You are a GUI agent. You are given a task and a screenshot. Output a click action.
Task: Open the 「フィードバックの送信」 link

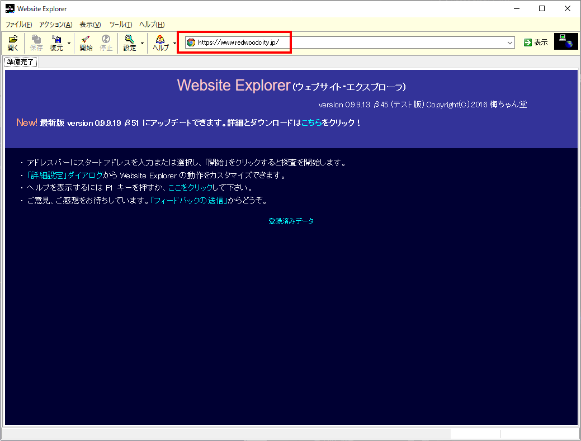(188, 201)
